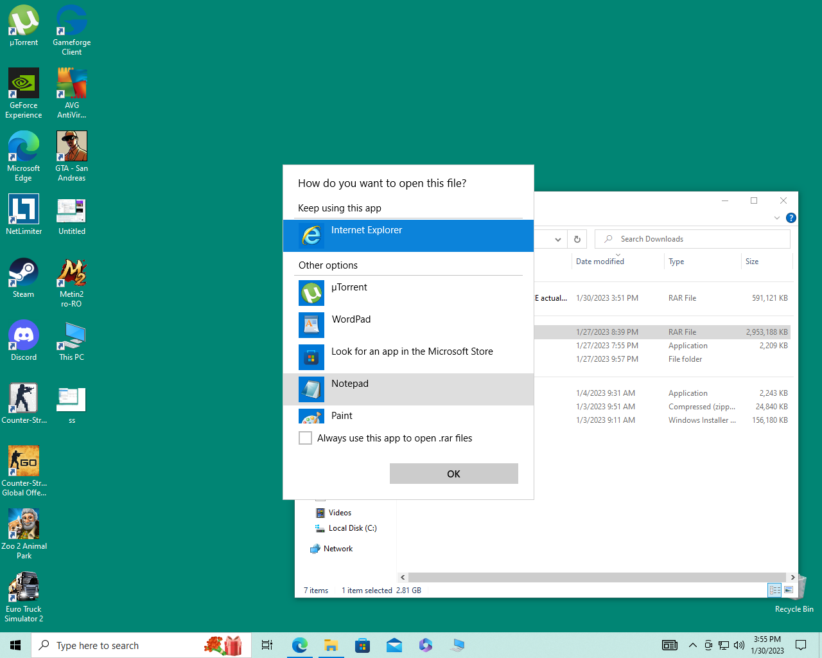Expand the Explorer address bar history dropdown
This screenshot has height=658, width=822.
tap(558, 239)
